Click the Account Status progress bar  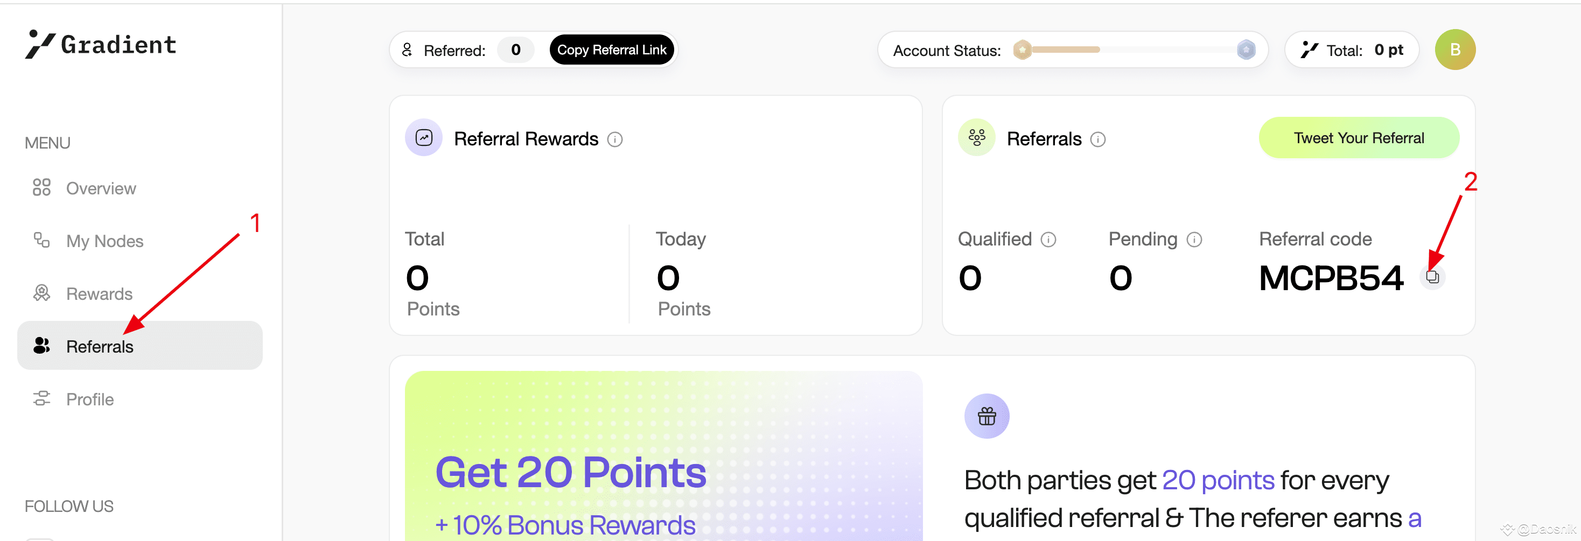click(1134, 50)
